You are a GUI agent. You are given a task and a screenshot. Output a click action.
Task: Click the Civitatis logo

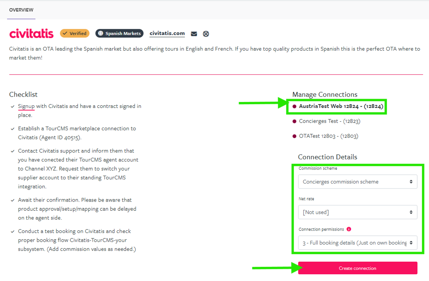point(31,33)
